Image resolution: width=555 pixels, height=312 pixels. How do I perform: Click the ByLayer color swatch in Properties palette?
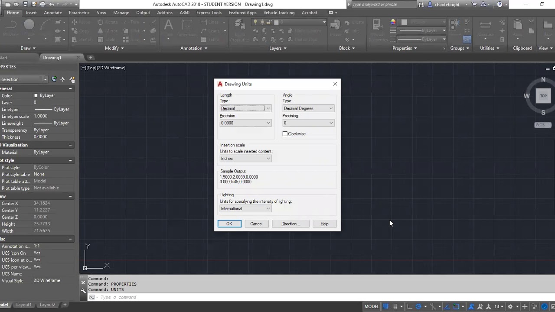(x=36, y=95)
